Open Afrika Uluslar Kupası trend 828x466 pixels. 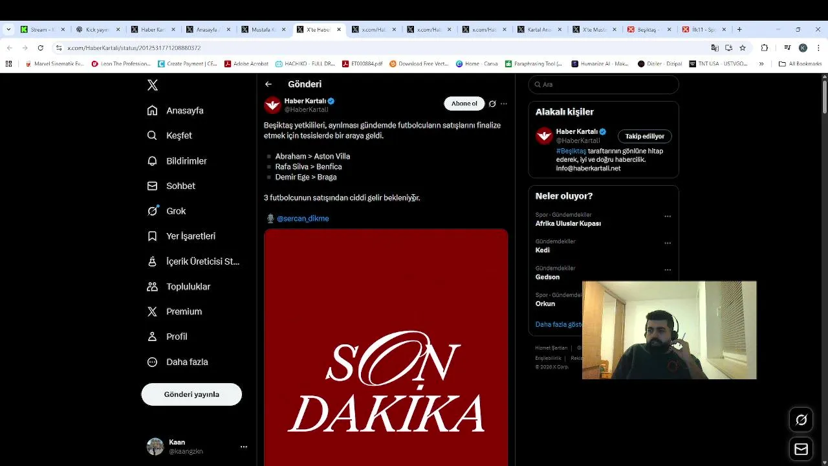568,223
